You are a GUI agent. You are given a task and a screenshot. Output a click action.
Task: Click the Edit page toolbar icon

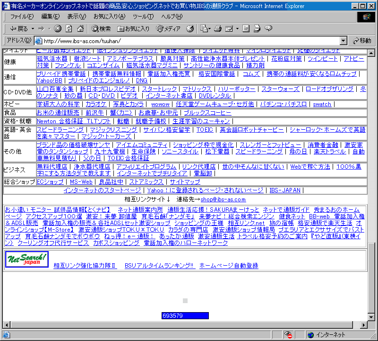click(229, 29)
